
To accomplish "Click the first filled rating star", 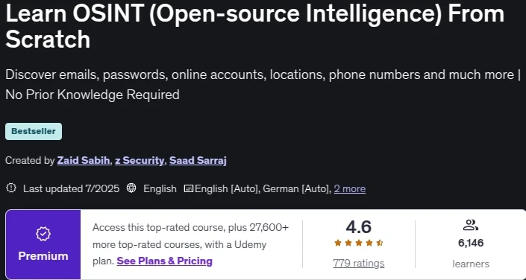I will pos(338,244).
